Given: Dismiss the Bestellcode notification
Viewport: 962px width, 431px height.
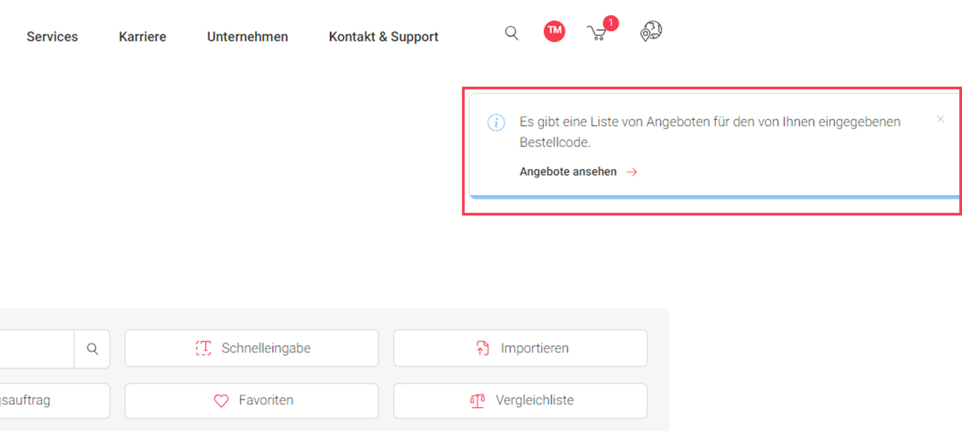Looking at the screenshot, I should 940,119.
